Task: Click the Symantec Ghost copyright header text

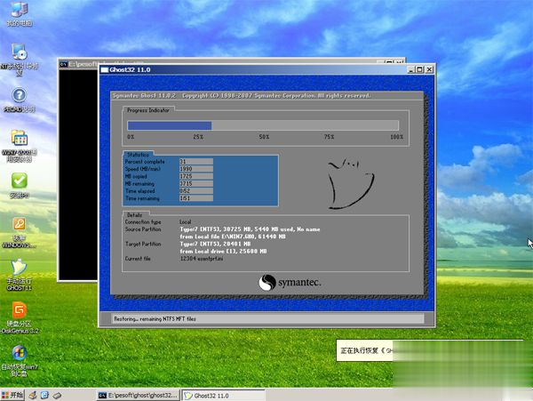Action: pyautogui.click(x=242, y=95)
